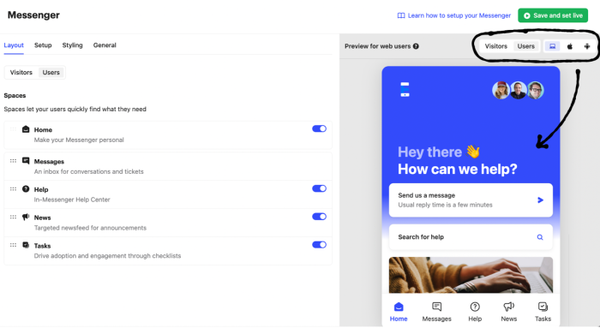Click the 'In-Messenger Help Center' description
The height and width of the screenshot is (328, 600).
point(72,200)
